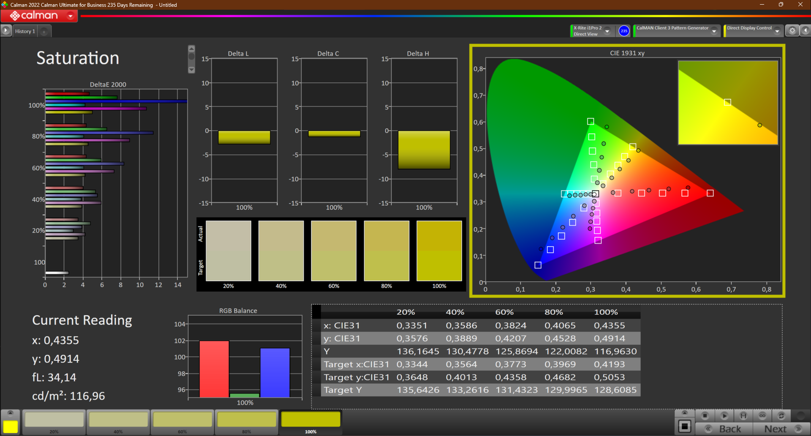The image size is (811, 436).
Task: Click the dark round indicator beside refresh
Action: [x=800, y=416]
